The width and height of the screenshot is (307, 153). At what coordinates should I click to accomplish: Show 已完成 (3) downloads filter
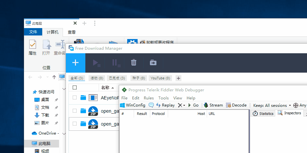[x=117, y=78]
